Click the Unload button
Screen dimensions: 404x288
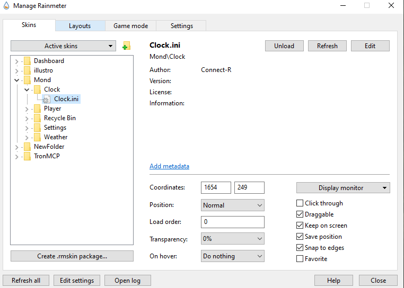pos(284,46)
